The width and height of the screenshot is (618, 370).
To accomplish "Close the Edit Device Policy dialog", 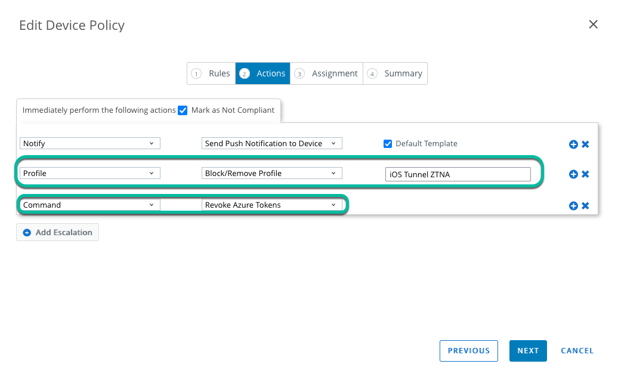I will [x=593, y=24].
